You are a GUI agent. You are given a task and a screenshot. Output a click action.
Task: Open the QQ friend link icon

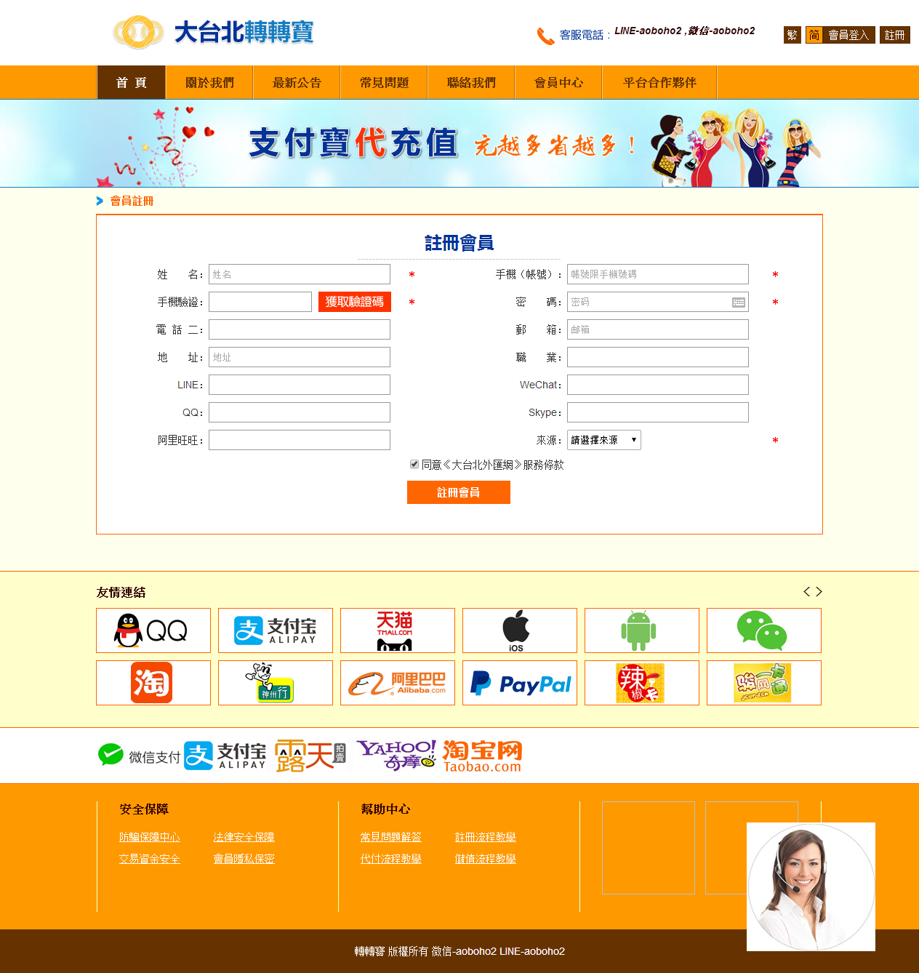click(x=153, y=630)
